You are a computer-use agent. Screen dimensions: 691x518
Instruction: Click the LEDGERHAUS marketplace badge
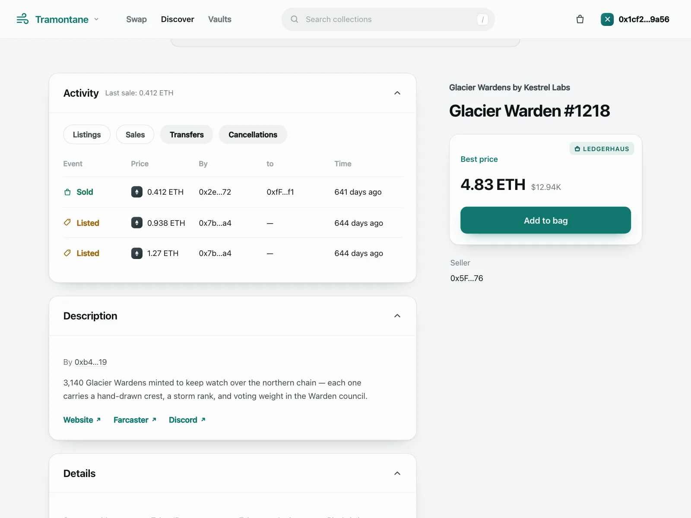(x=602, y=149)
